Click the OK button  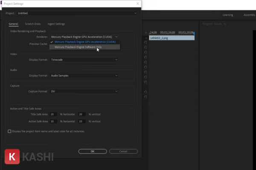click(93, 151)
